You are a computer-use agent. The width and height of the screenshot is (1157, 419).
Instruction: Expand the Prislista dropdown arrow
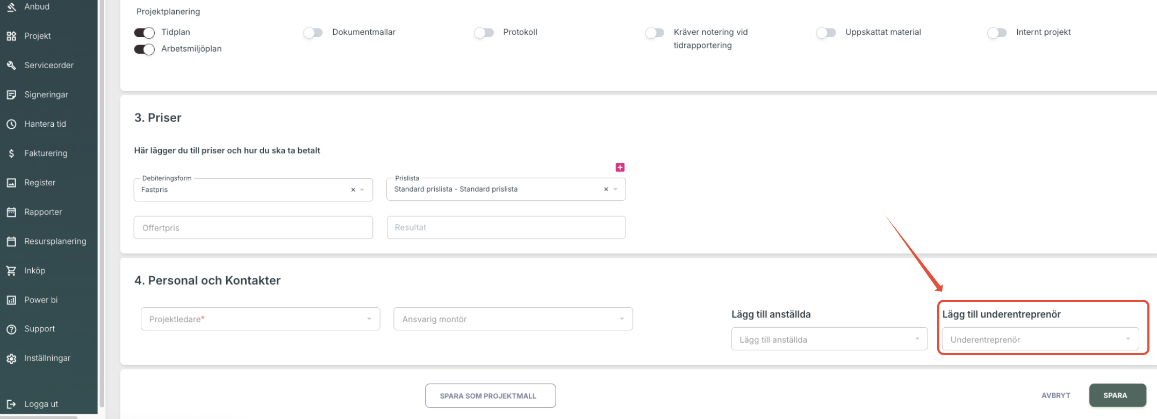pyautogui.click(x=615, y=189)
